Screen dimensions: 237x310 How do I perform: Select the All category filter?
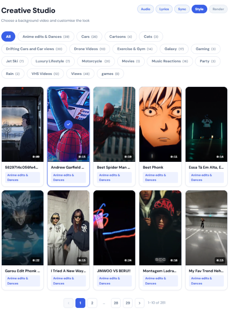(x=8, y=37)
